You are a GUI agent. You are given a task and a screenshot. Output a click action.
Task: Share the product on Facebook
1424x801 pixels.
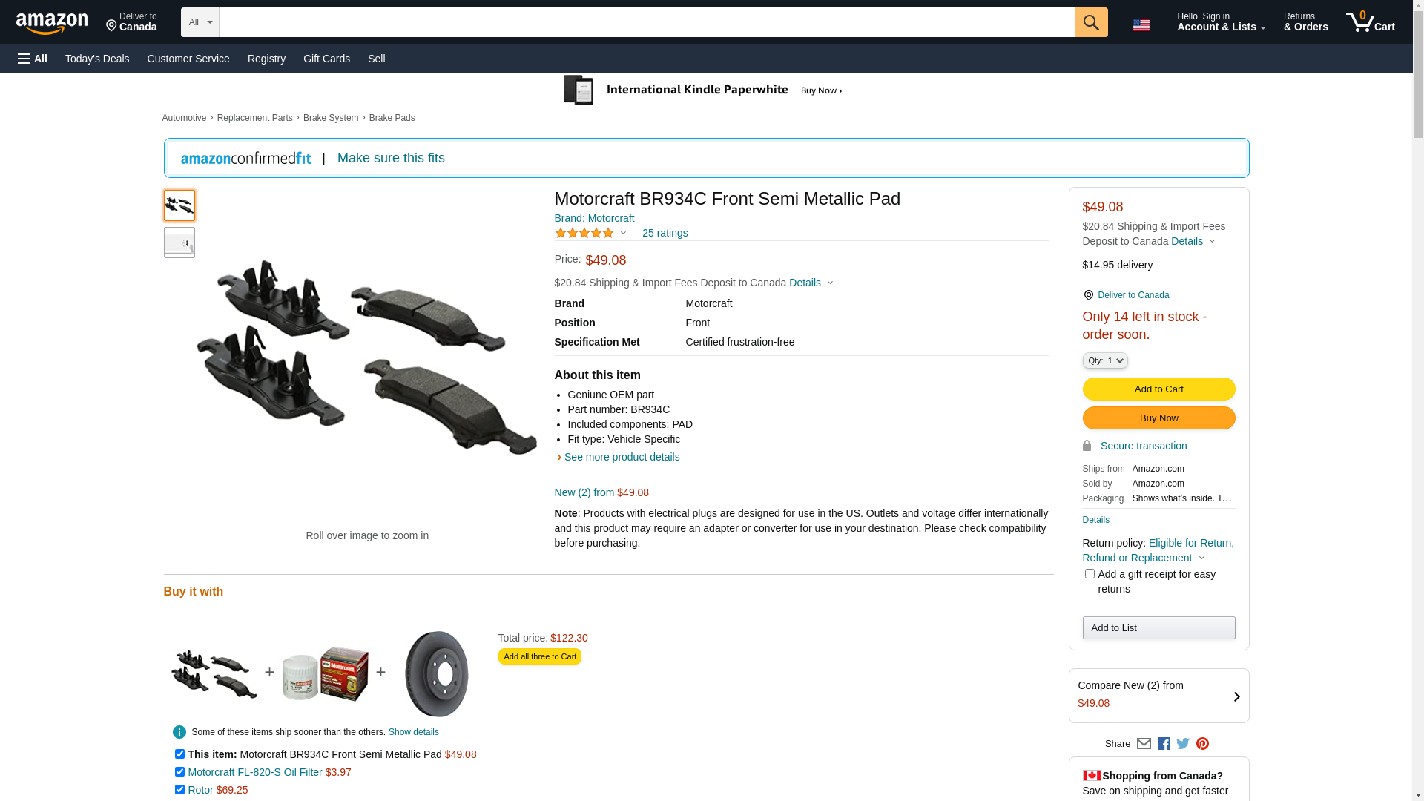click(x=1164, y=743)
